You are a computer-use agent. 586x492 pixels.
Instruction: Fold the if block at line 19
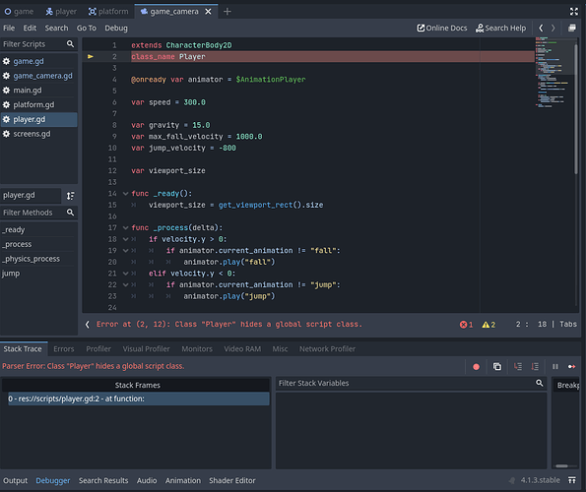tap(126, 251)
